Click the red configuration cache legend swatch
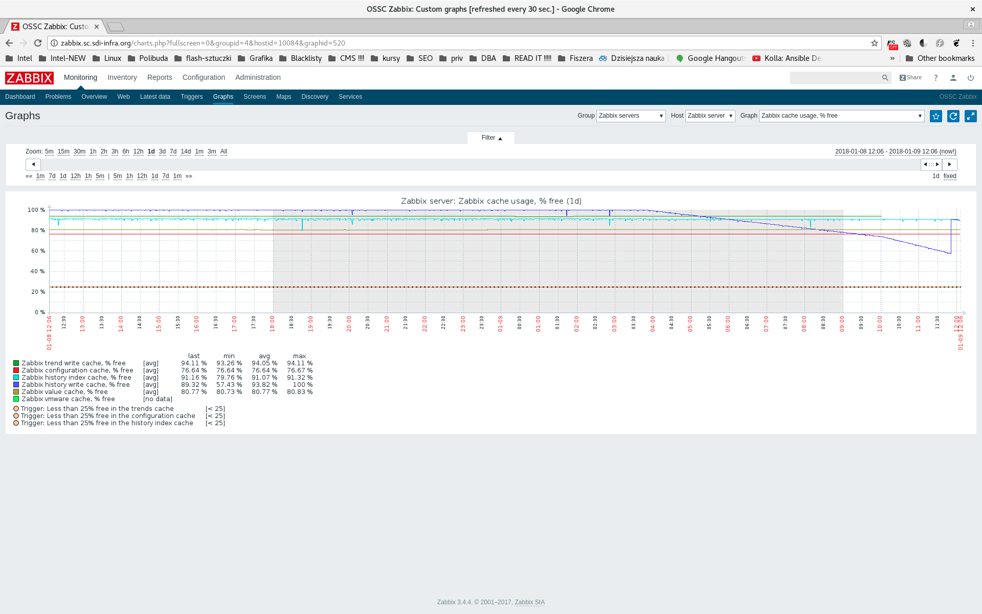The image size is (982, 614). 16,370
